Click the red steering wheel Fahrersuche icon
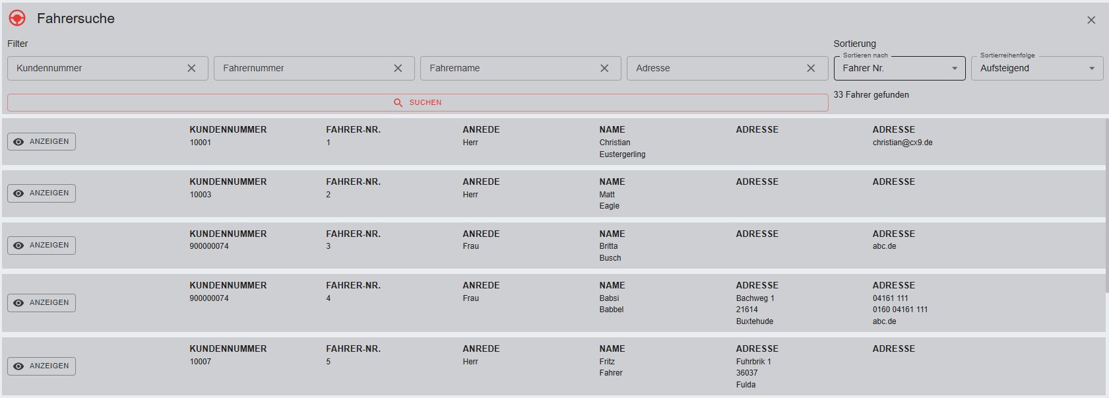The height and width of the screenshot is (398, 1109). coord(17,18)
